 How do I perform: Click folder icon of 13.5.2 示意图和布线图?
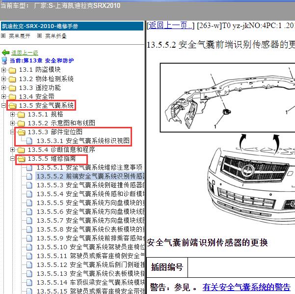[21, 123]
